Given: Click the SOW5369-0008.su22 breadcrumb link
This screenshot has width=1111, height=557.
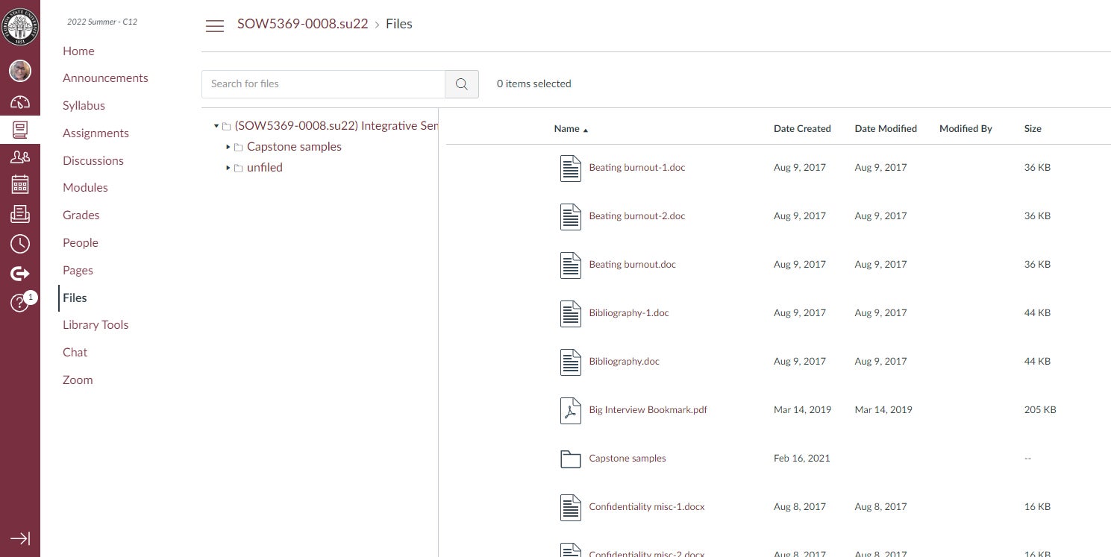Looking at the screenshot, I should 302,24.
